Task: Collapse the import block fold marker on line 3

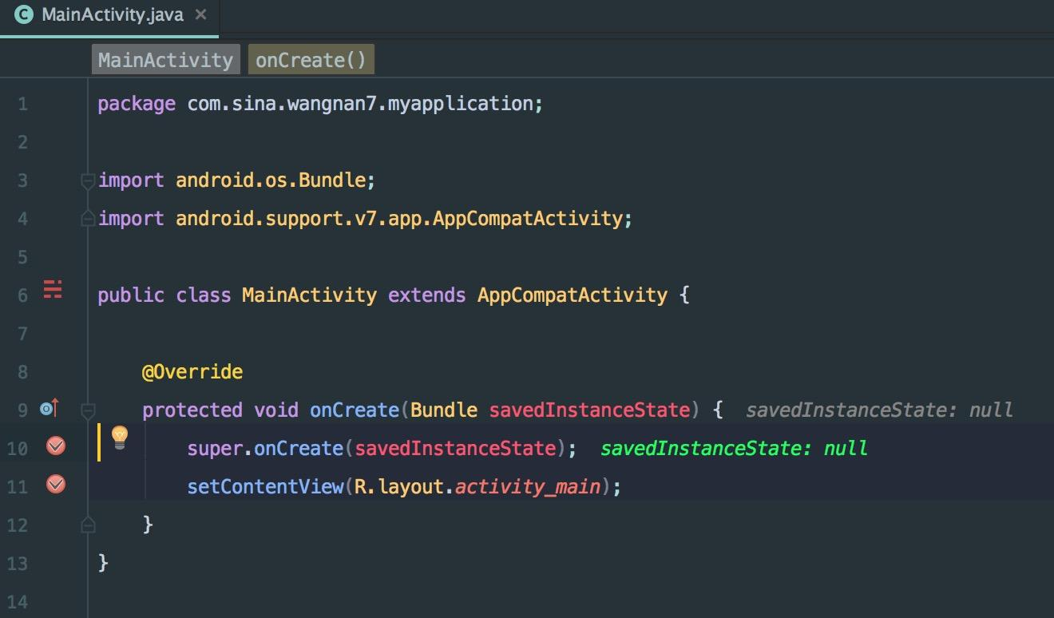Action: [x=88, y=180]
